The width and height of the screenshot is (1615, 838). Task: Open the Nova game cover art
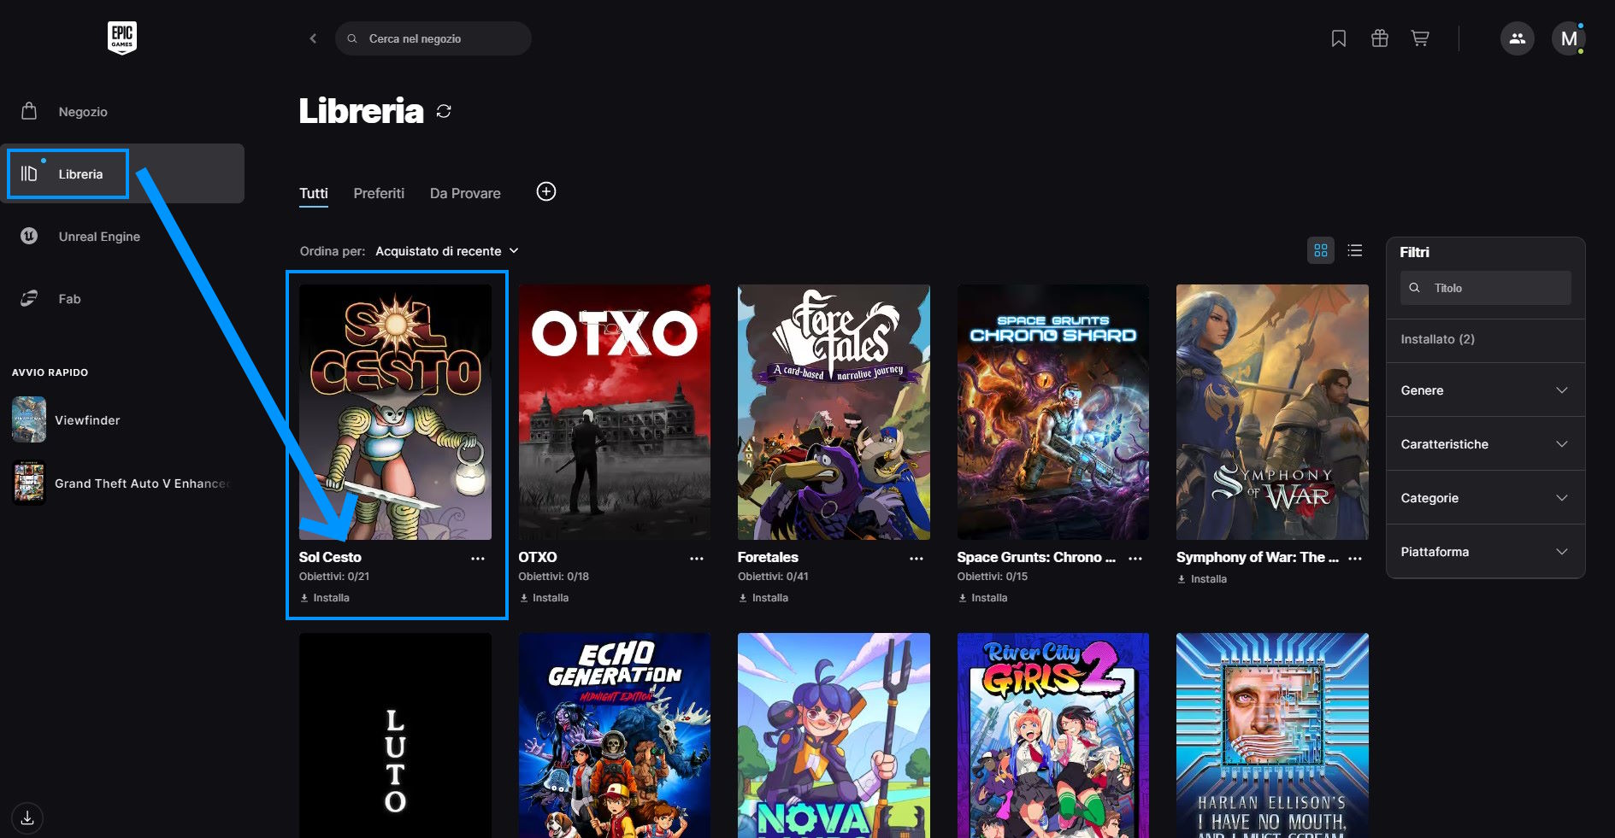(x=834, y=735)
